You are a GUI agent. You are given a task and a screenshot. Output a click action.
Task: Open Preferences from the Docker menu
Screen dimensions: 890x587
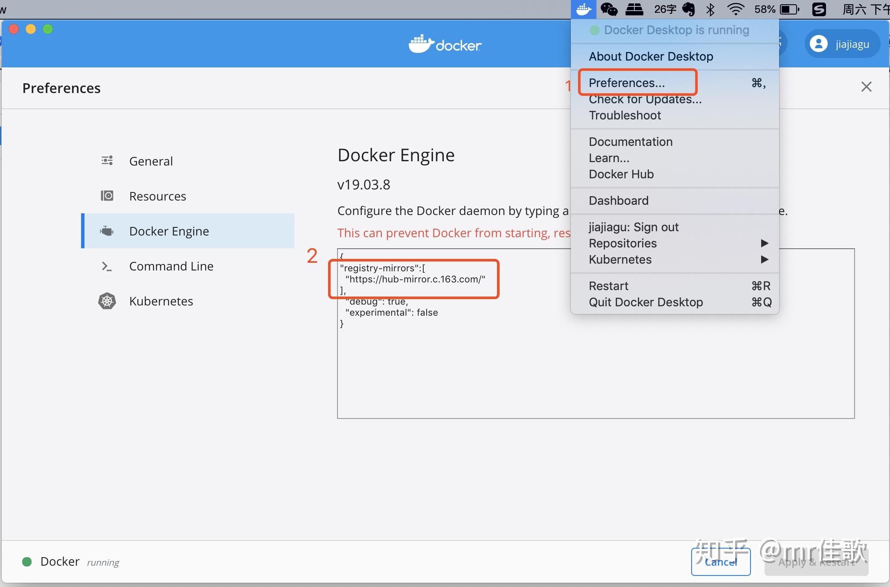click(627, 83)
